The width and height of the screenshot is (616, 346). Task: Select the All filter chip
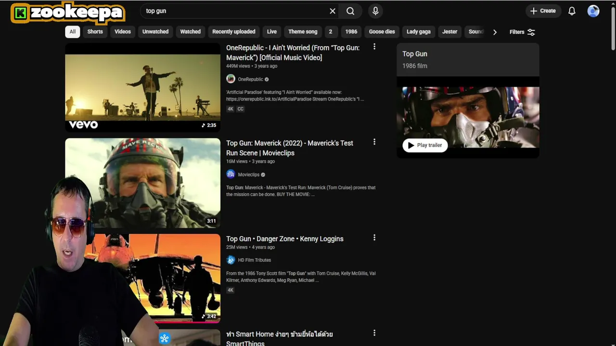pyautogui.click(x=72, y=32)
